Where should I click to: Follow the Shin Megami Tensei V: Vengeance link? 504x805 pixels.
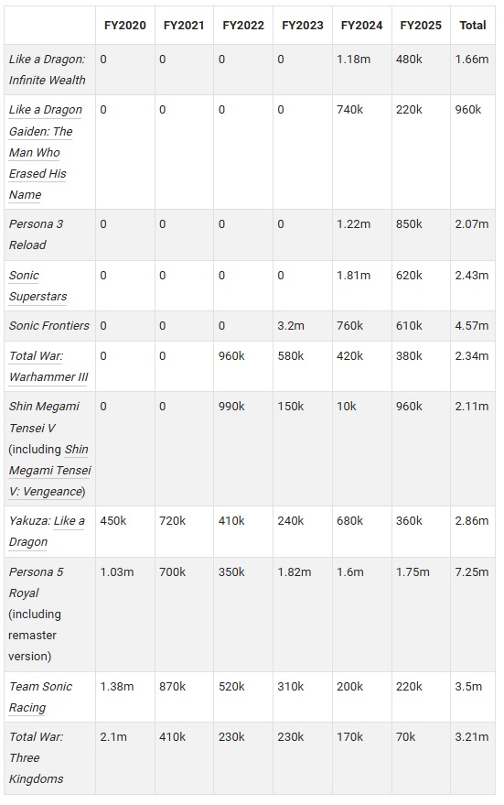pyautogui.click(x=49, y=470)
